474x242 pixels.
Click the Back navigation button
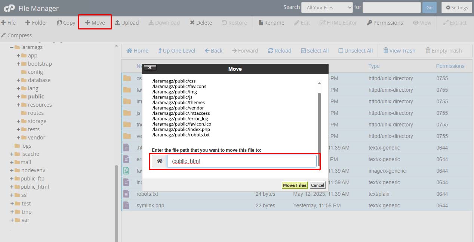[x=213, y=51]
